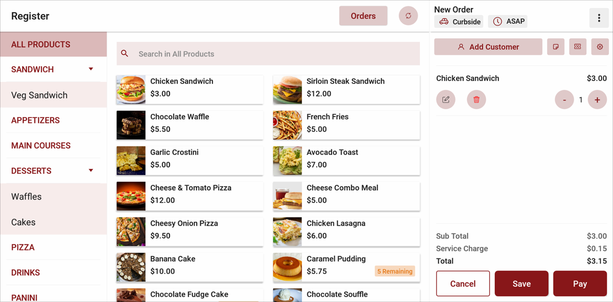Delete Chicken Sandwich from the order

click(x=476, y=100)
